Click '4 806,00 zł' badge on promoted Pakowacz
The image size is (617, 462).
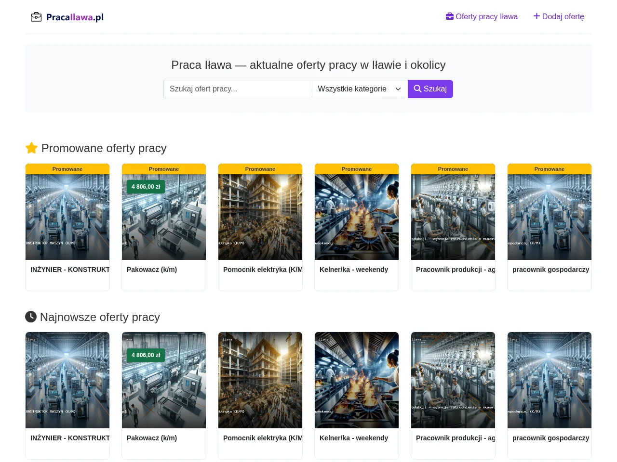pos(146,187)
